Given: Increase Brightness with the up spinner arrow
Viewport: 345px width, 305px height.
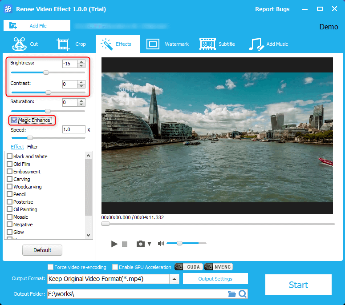Looking at the screenshot, I should [x=81, y=62].
